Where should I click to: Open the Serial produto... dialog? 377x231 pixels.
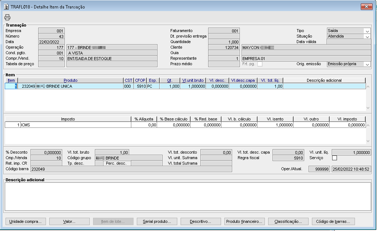pos(157,221)
